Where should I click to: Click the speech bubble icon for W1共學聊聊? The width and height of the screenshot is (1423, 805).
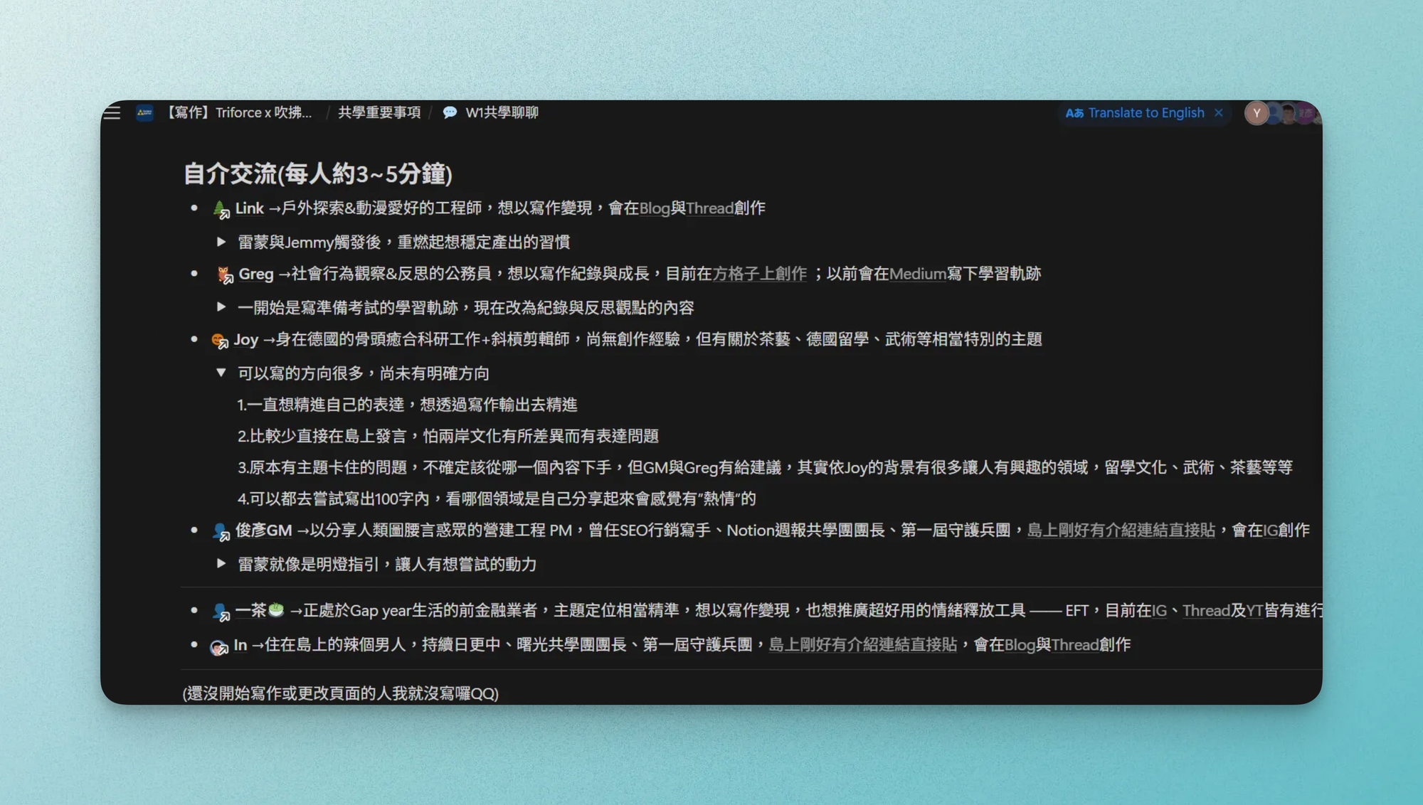tap(450, 113)
